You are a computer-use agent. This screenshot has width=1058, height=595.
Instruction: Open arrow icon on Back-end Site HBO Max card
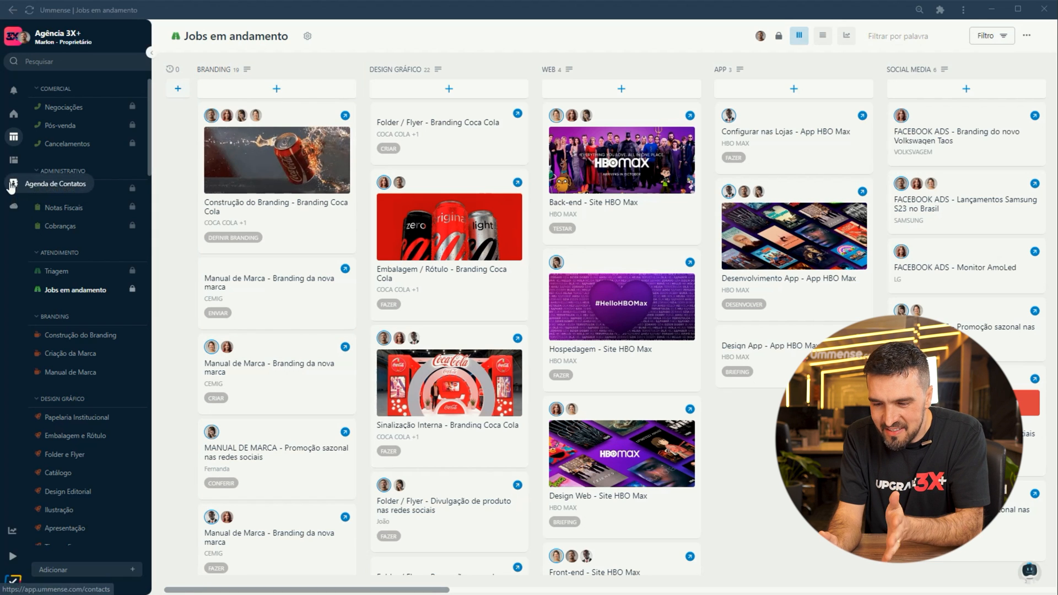click(x=690, y=116)
